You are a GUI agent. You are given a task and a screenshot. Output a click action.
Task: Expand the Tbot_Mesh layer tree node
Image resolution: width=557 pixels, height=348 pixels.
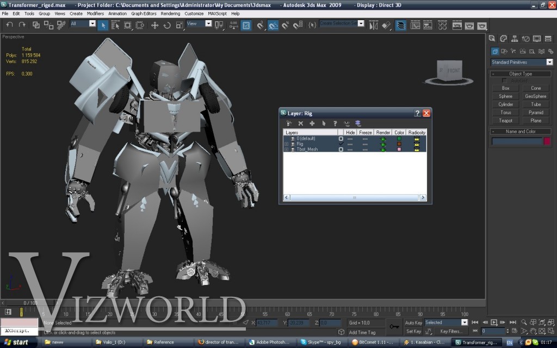(x=287, y=150)
